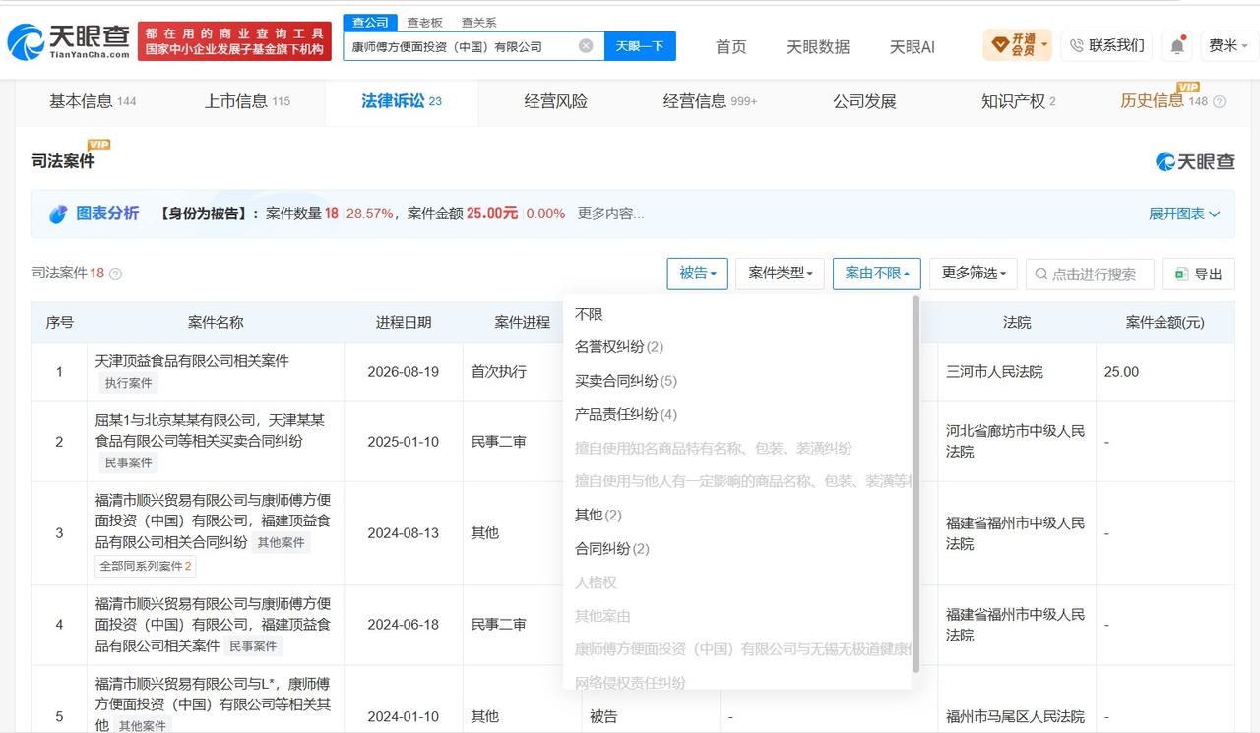Viewport: 1260px width, 733px height.
Task: Open the 更多筛选 dropdown
Action: [x=973, y=274]
